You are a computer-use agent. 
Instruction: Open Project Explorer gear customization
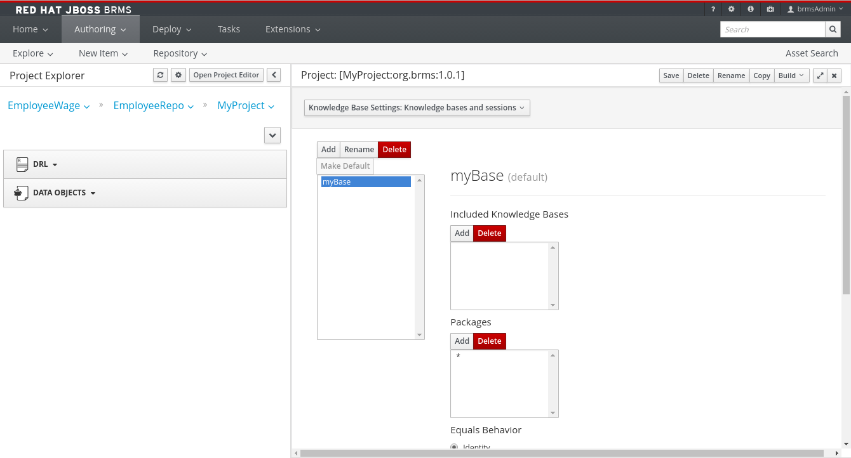click(x=178, y=75)
